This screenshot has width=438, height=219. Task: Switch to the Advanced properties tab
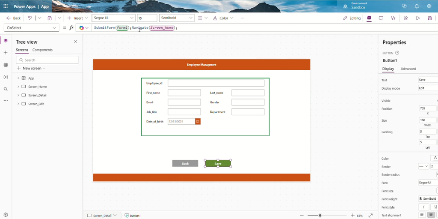[408, 69]
